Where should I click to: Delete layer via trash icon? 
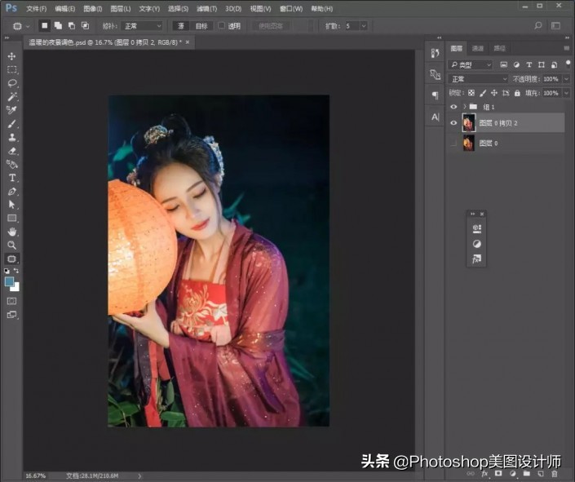point(554,474)
